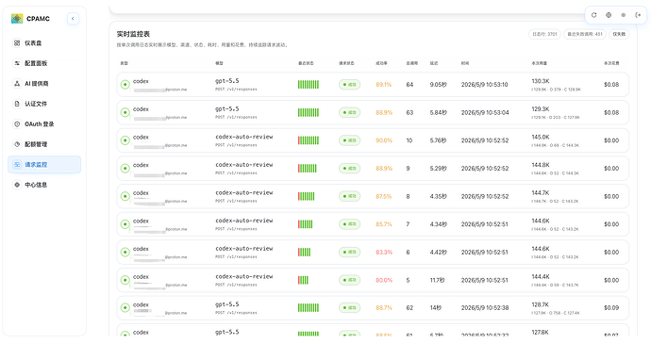Click 成功 badge in the 10:53:04 row

tap(350, 112)
